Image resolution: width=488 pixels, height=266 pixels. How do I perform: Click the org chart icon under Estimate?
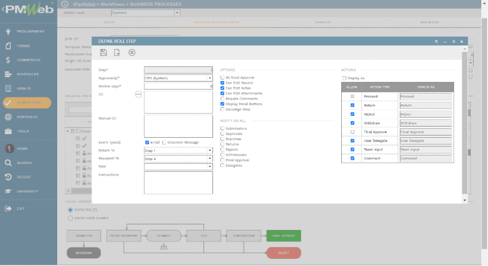click(164, 247)
